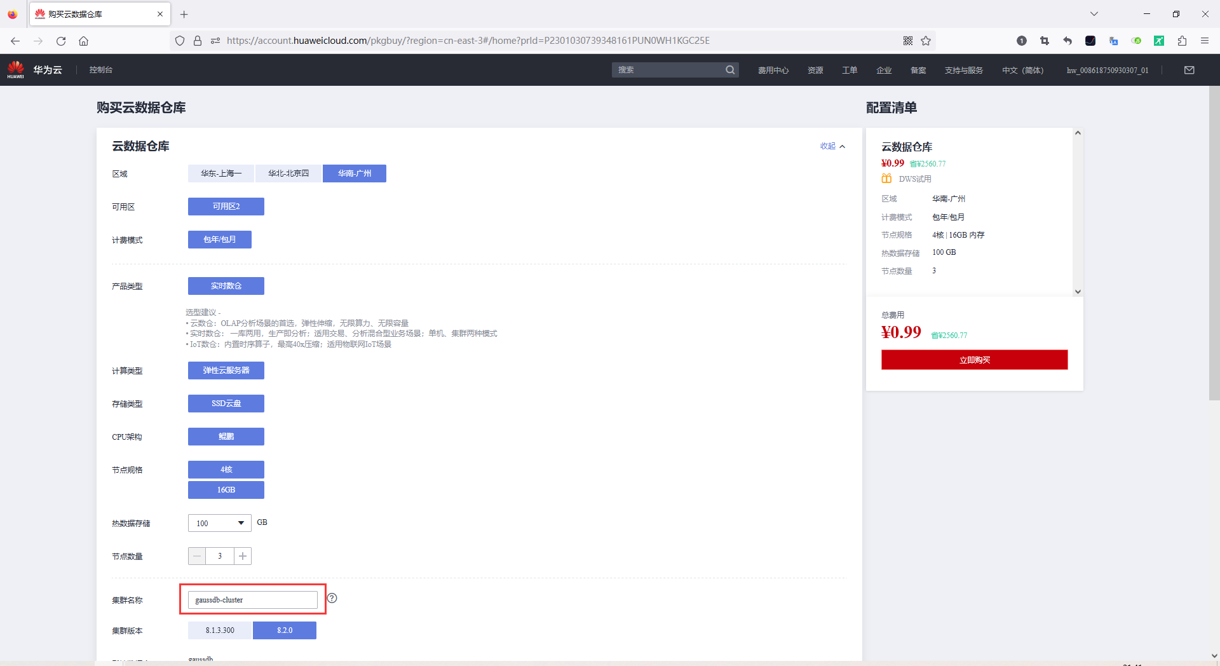Image resolution: width=1220 pixels, height=666 pixels.
Task: Click the dark square extension icon
Action: [x=1090, y=41]
